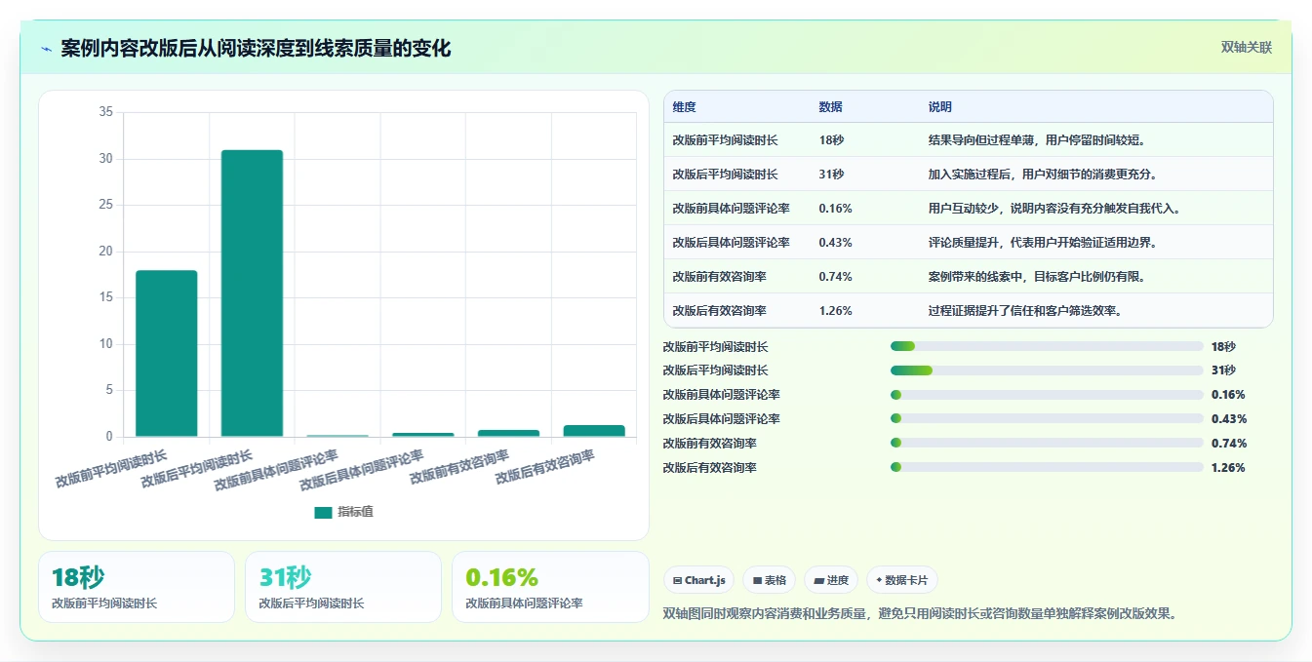Click table row label 改版前具体问题评论率

[731, 209]
